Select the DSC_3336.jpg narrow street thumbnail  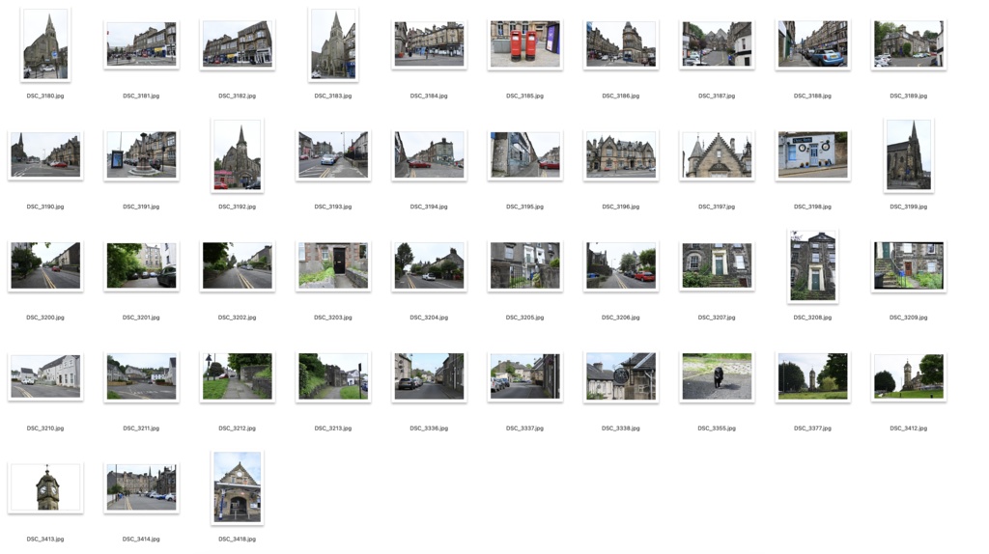tap(429, 377)
